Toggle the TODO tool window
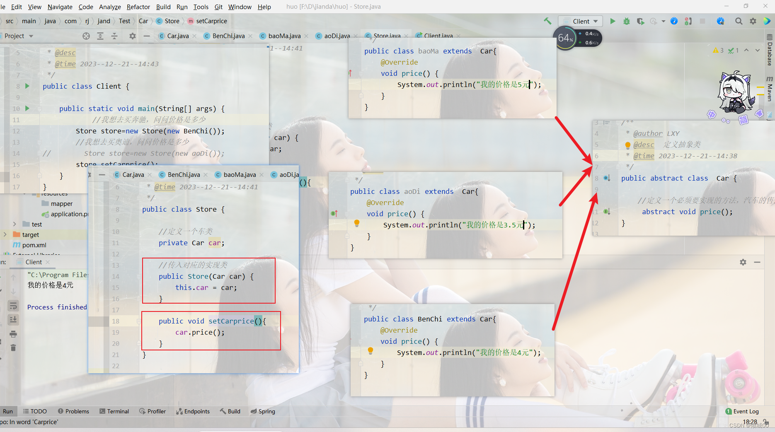The height and width of the screenshot is (432, 775). click(35, 411)
